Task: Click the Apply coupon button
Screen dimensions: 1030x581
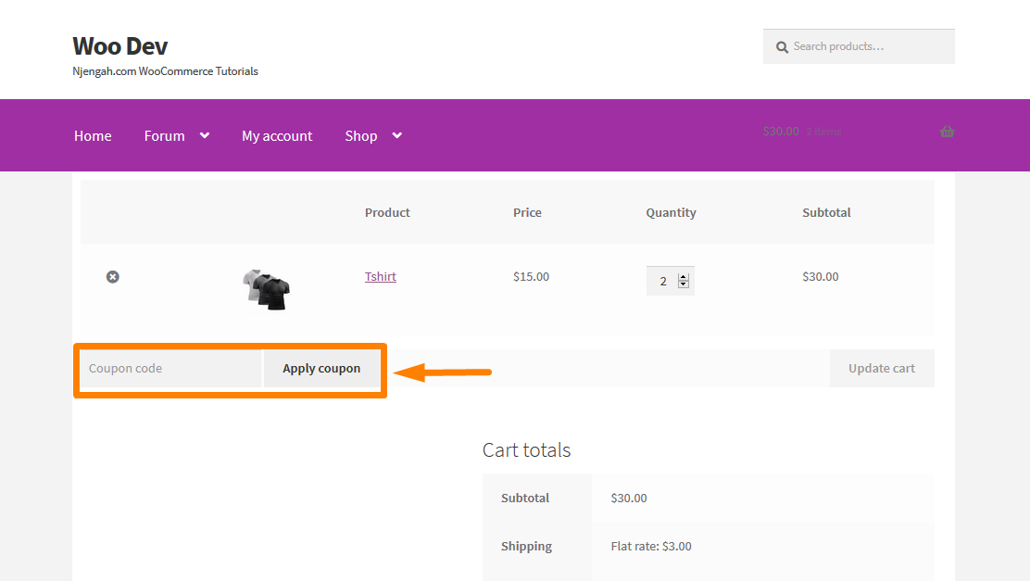Action: pos(321,368)
